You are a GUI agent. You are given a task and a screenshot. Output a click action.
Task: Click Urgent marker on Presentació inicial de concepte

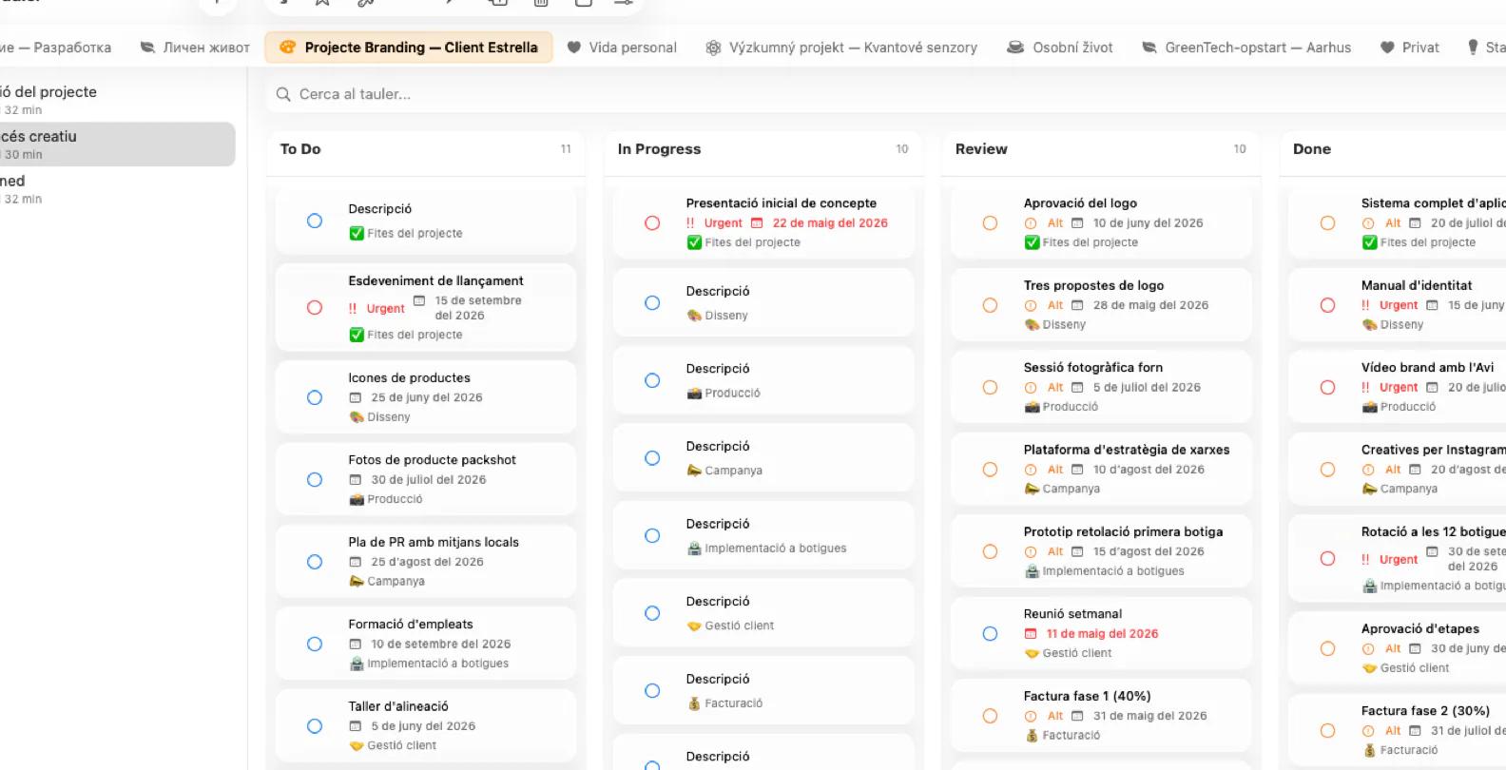[714, 223]
